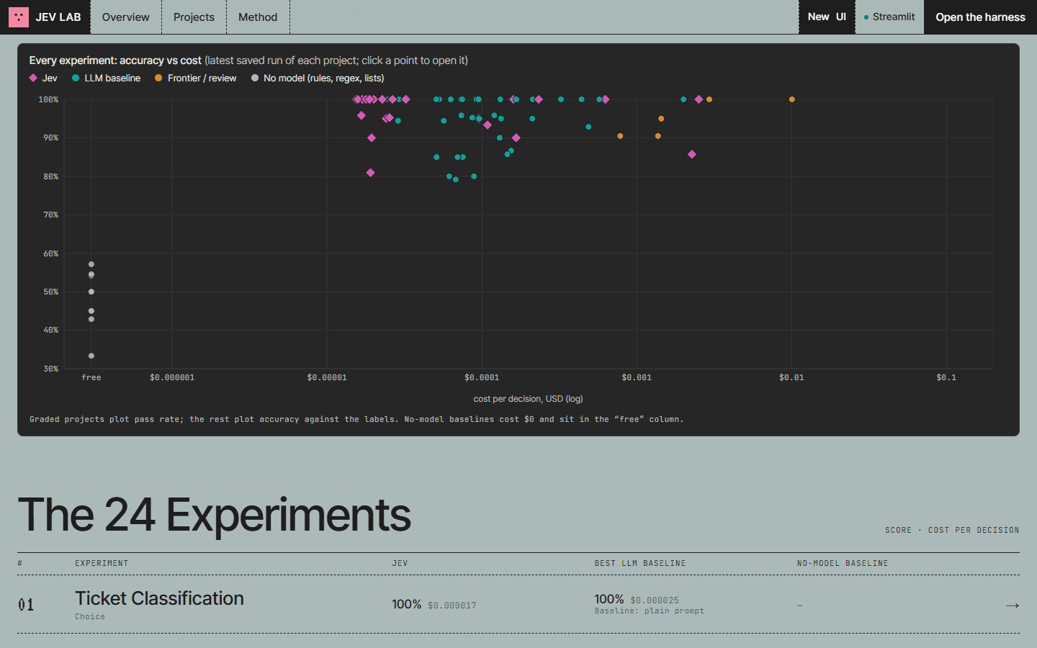Switch to the Streamlit interface
The width and height of the screenshot is (1037, 648).
click(x=889, y=17)
